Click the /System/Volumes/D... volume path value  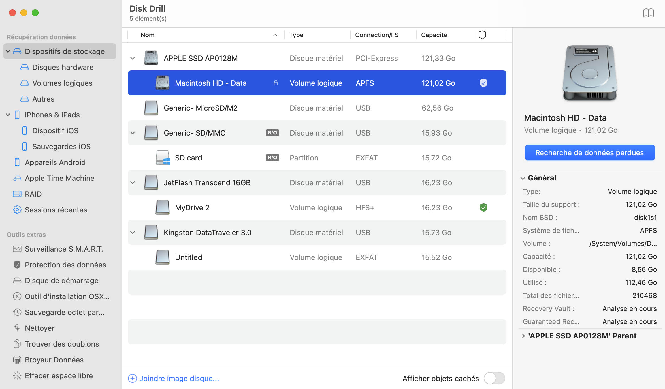tap(623, 243)
